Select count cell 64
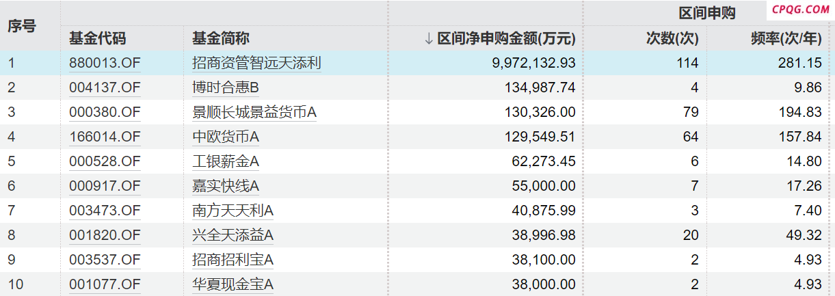Screen dimensions: 835x296 pos(691,137)
